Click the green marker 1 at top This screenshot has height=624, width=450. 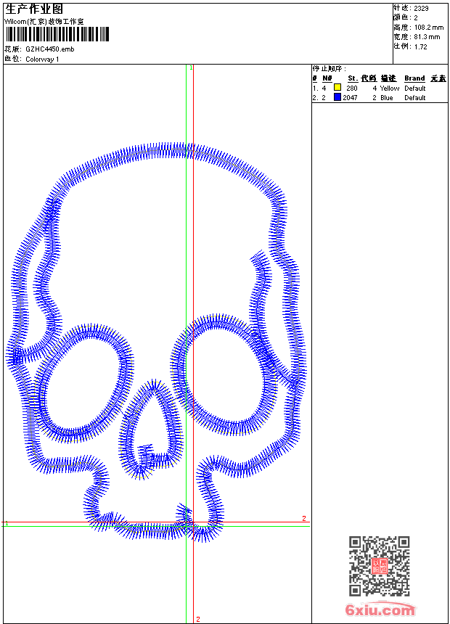click(x=190, y=67)
